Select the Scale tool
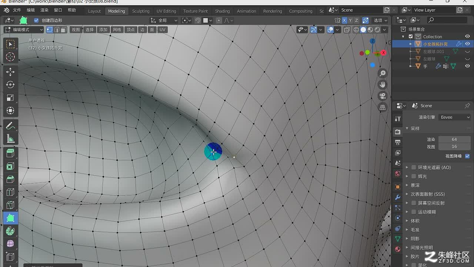 [x=10, y=98]
